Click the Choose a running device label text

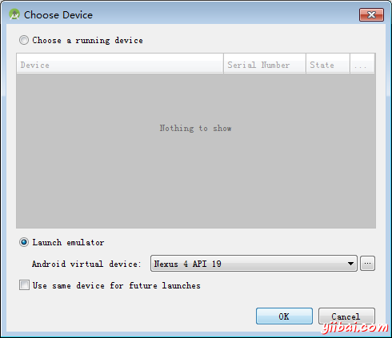pyautogui.click(x=87, y=41)
